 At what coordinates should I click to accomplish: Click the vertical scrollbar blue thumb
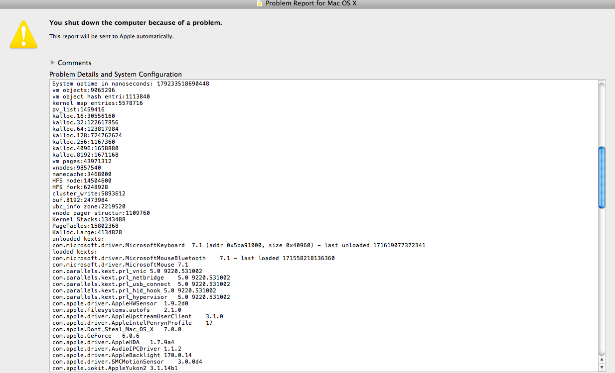(x=602, y=177)
